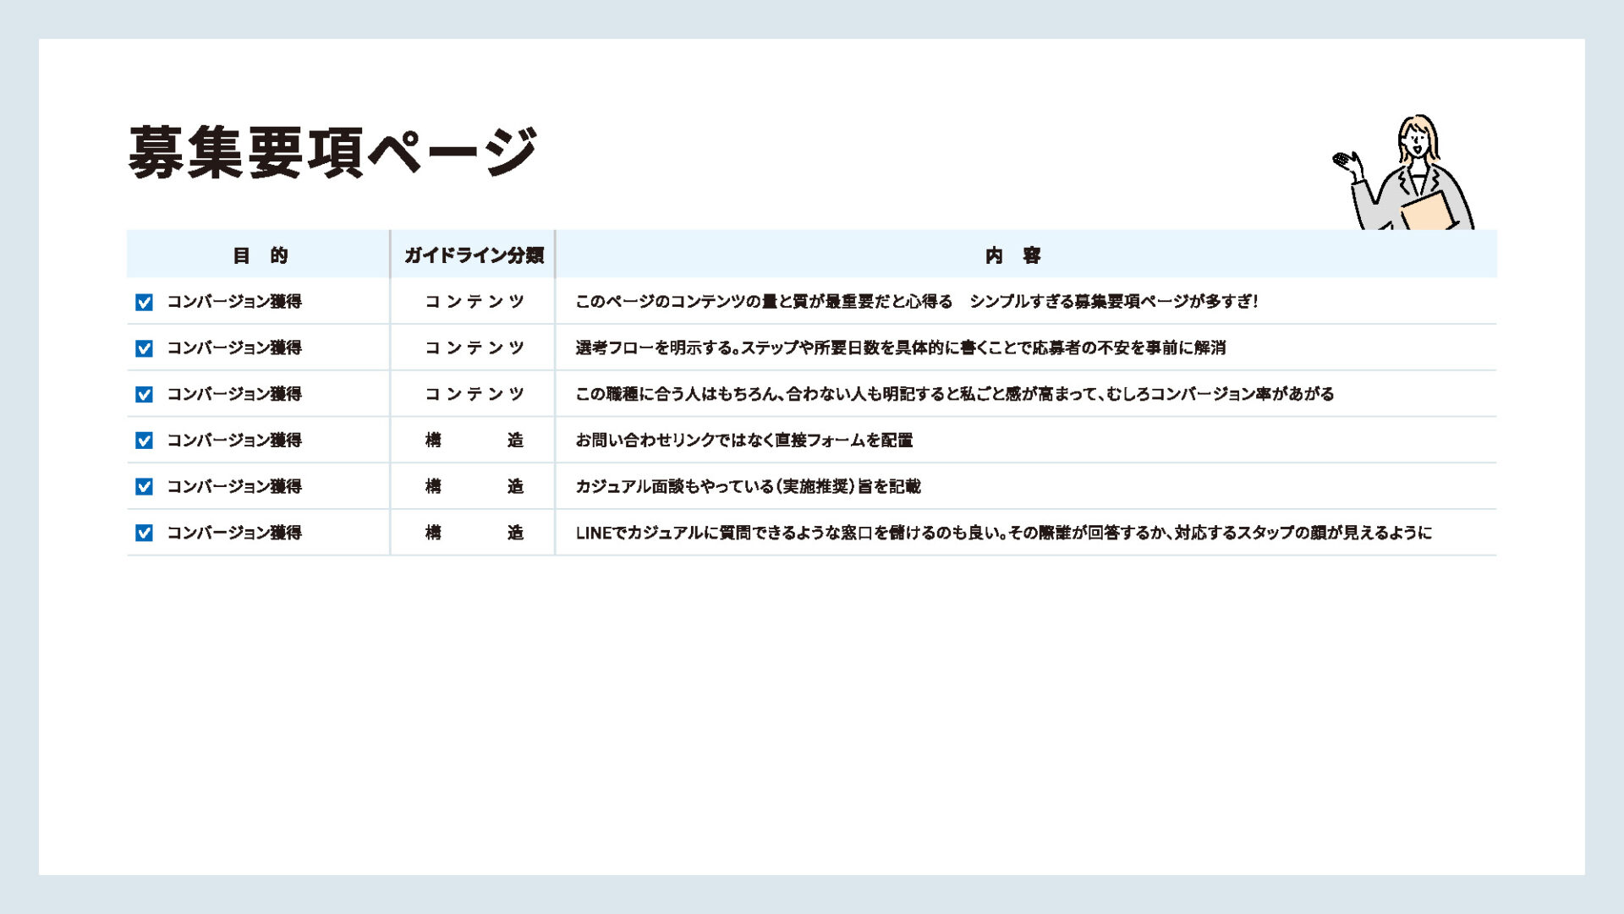Screen dimensions: 1624x914
Task: Select the 構造 cell in the last row
Action: 474,533
